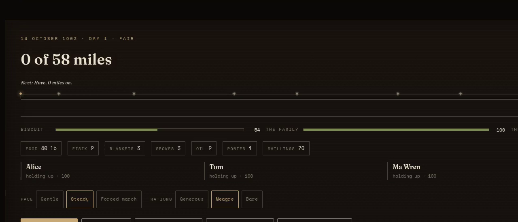The height and width of the screenshot is (222, 518).
Task: Select the Steady pace option
Action: pos(80,199)
